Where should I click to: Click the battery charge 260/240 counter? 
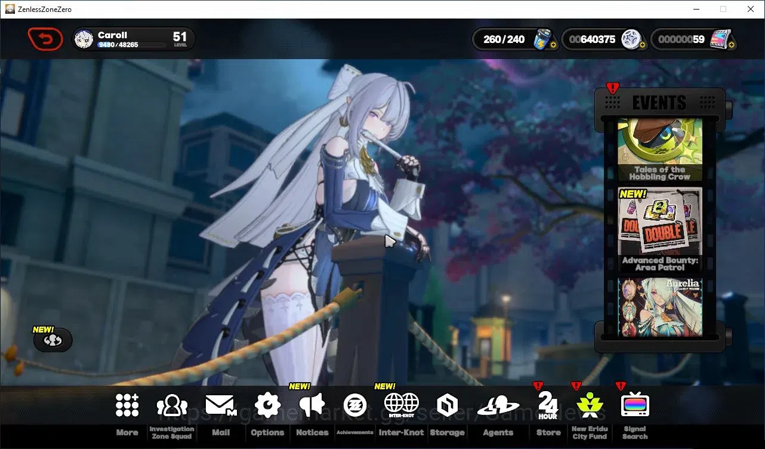click(504, 39)
